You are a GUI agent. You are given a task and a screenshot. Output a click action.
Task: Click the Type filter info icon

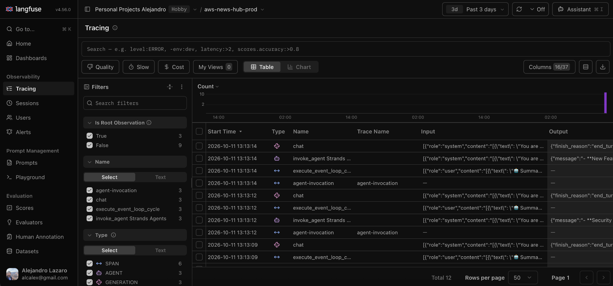pyautogui.click(x=113, y=235)
